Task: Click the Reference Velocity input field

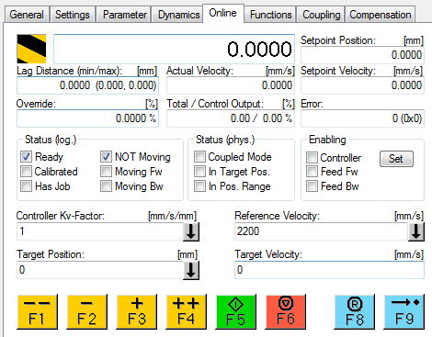Action: 322,231
